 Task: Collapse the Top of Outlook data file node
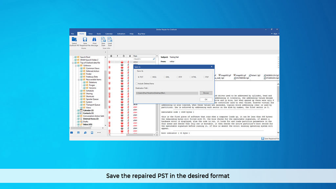(x=73, y=63)
